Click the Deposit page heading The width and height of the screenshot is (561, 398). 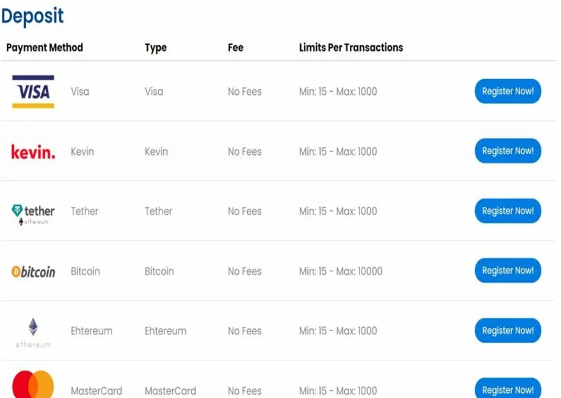tap(33, 16)
